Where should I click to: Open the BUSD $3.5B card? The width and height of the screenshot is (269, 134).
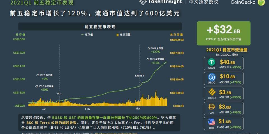click(x=224, y=94)
